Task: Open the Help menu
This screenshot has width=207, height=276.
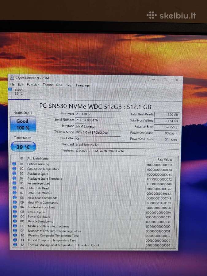Action: pyautogui.click(x=69, y=85)
